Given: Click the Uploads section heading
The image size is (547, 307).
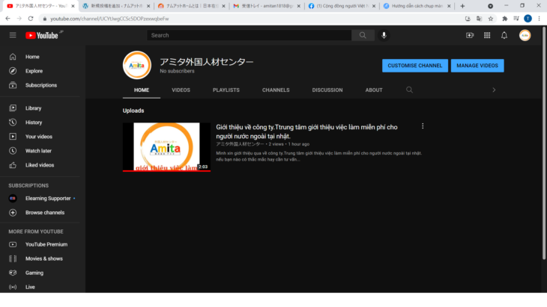Looking at the screenshot, I should (x=133, y=111).
